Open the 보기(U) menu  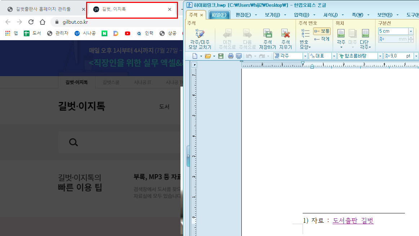point(272,15)
